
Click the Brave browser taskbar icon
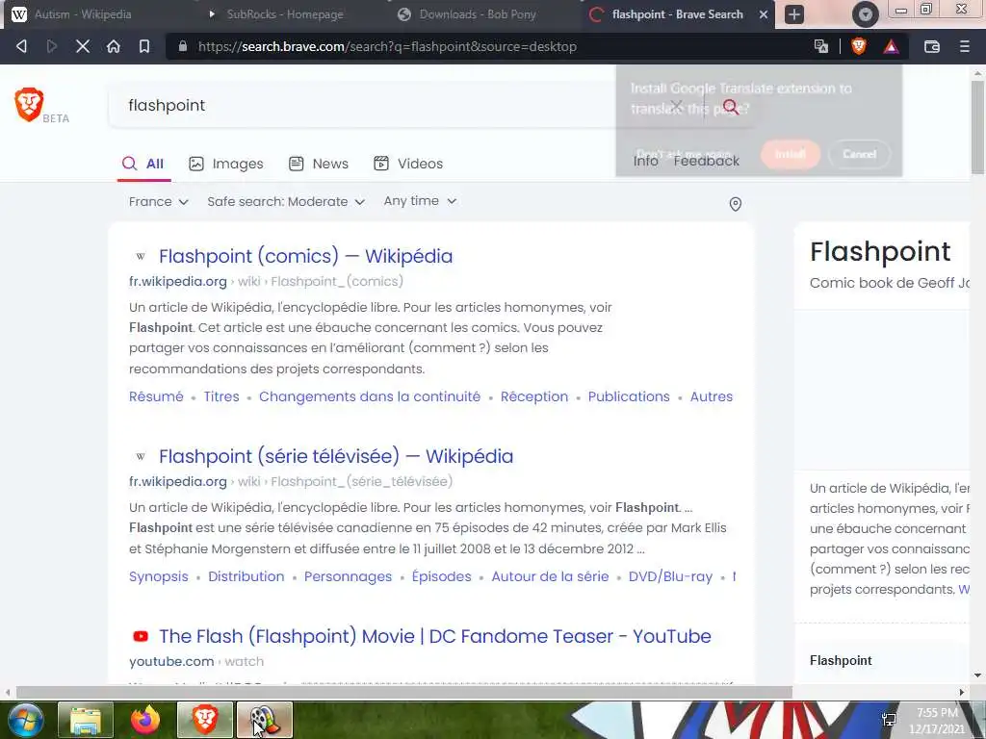tap(205, 720)
